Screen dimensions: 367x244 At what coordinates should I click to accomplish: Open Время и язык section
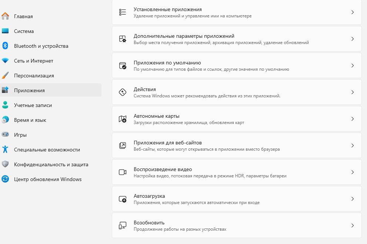tap(30, 120)
